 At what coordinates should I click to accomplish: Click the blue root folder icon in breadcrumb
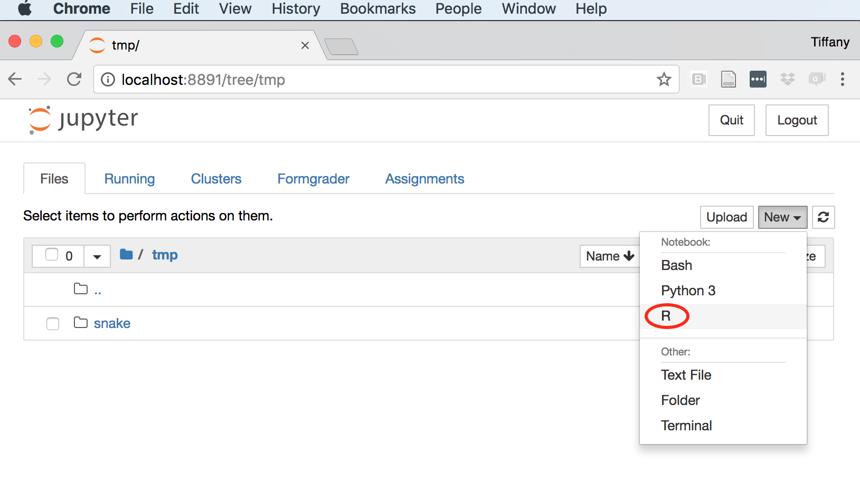click(126, 255)
